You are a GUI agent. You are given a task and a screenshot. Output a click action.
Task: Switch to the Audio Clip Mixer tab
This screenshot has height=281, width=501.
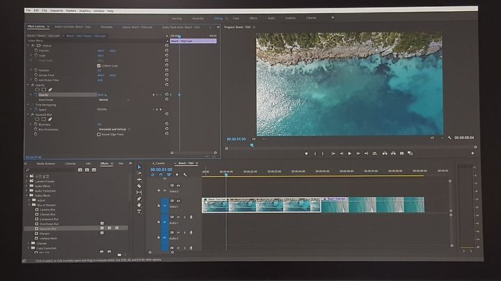(73, 27)
